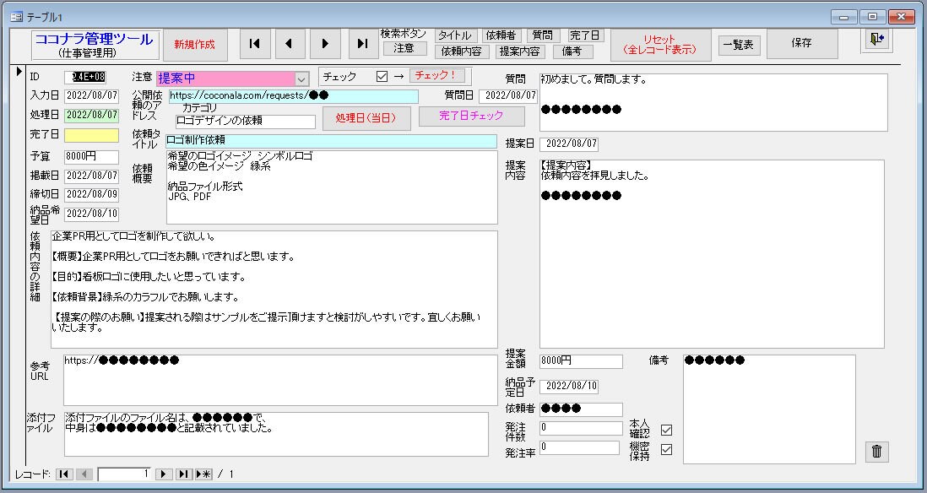Click the 発注率 field

coord(579,447)
